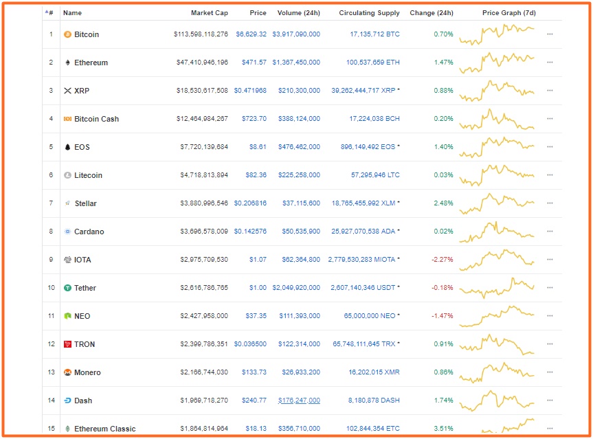Sort the table by Circulating Supply
The height and width of the screenshot is (439, 593).
pyautogui.click(x=369, y=13)
